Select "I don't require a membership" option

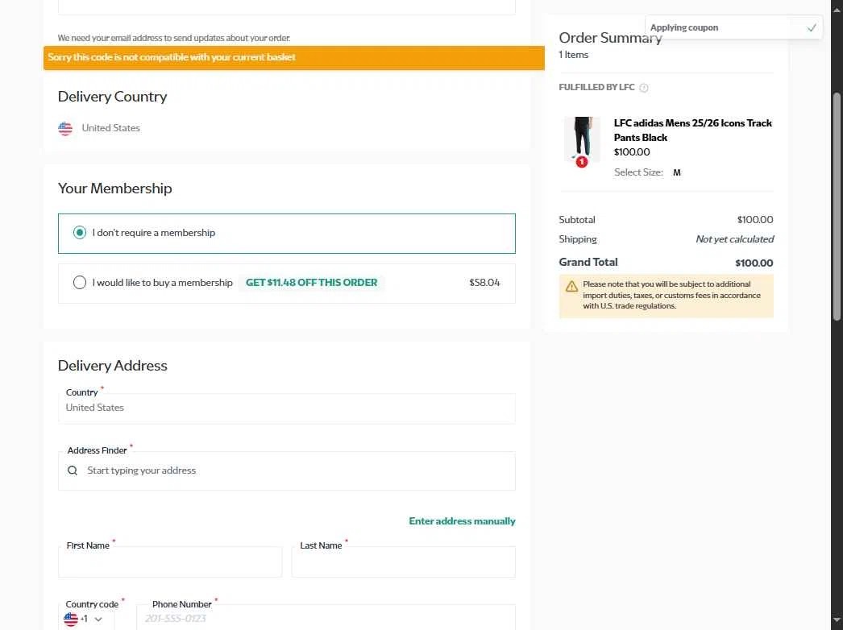click(80, 233)
